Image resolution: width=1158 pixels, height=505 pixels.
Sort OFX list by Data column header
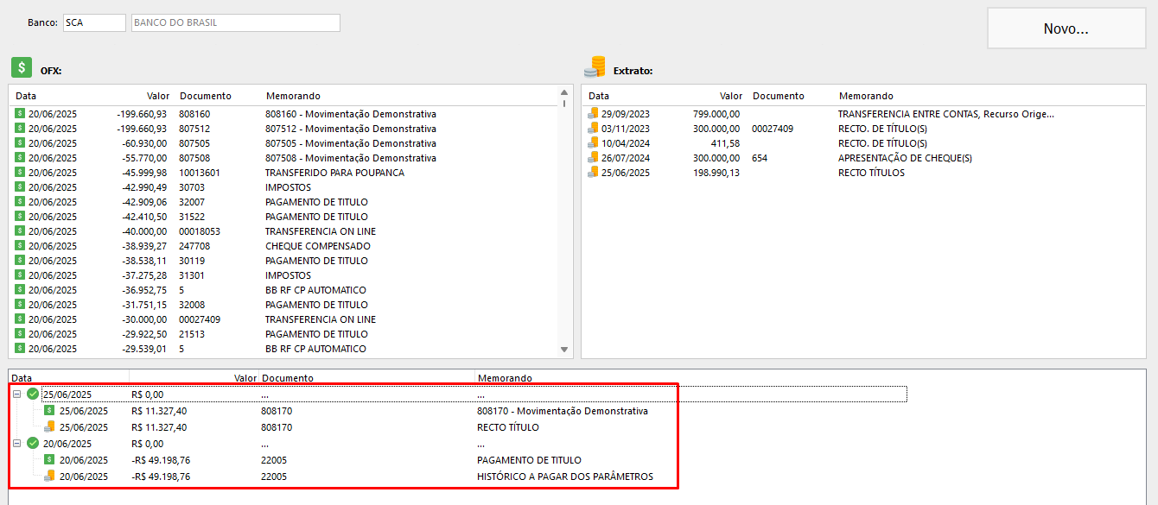26,96
